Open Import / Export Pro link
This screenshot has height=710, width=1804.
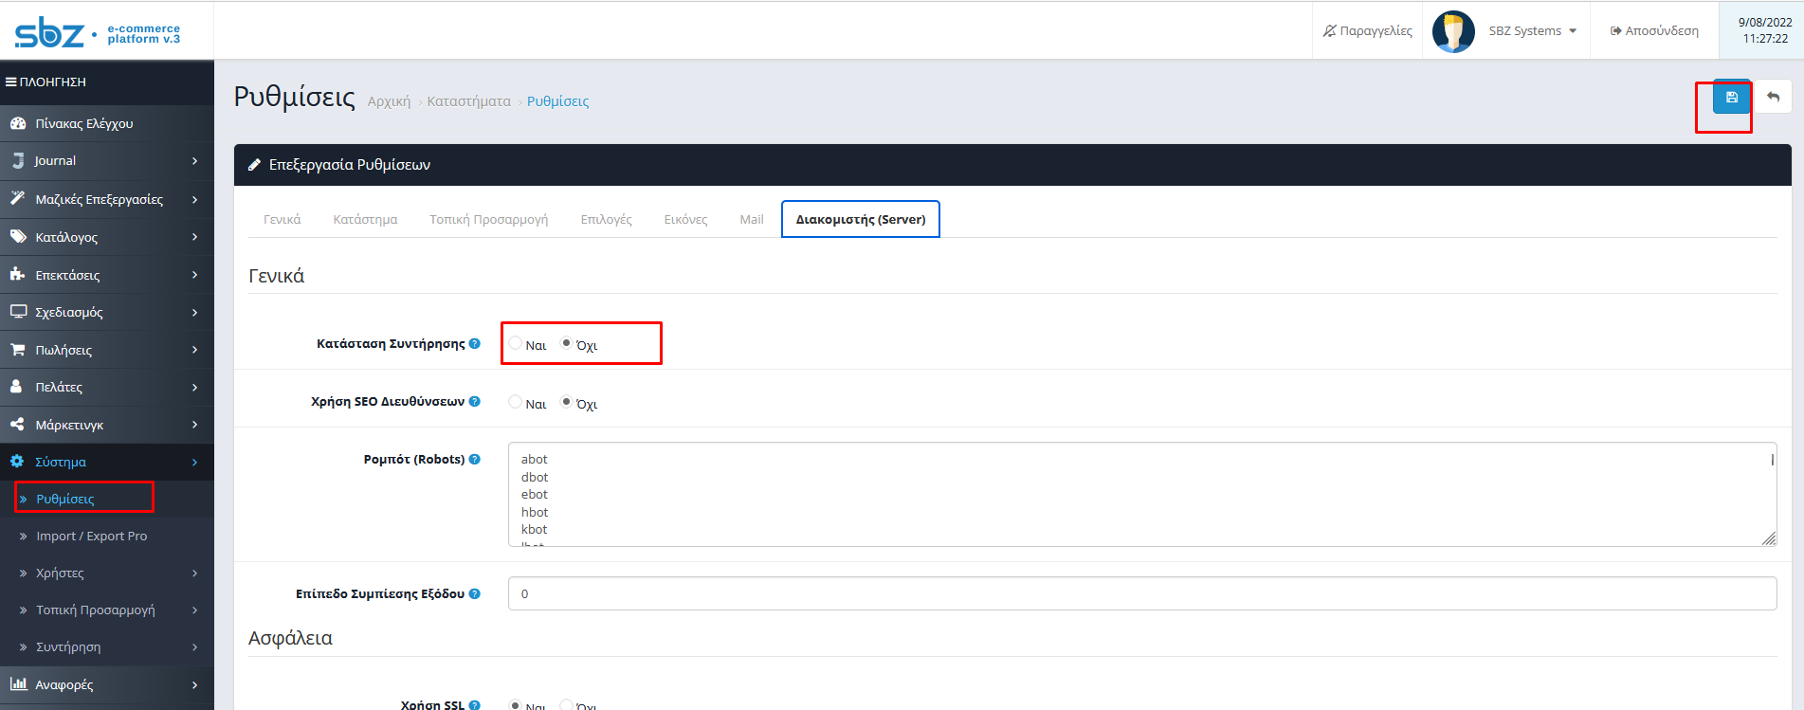(x=91, y=537)
